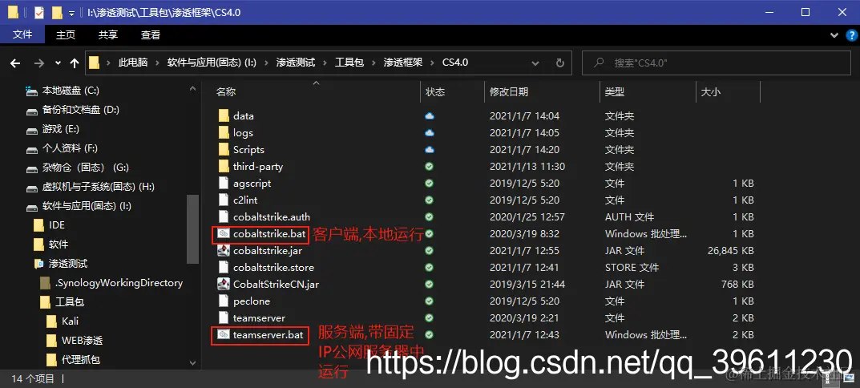Open the logs folder icon
Screen dimensions: 860x388
[224, 133]
